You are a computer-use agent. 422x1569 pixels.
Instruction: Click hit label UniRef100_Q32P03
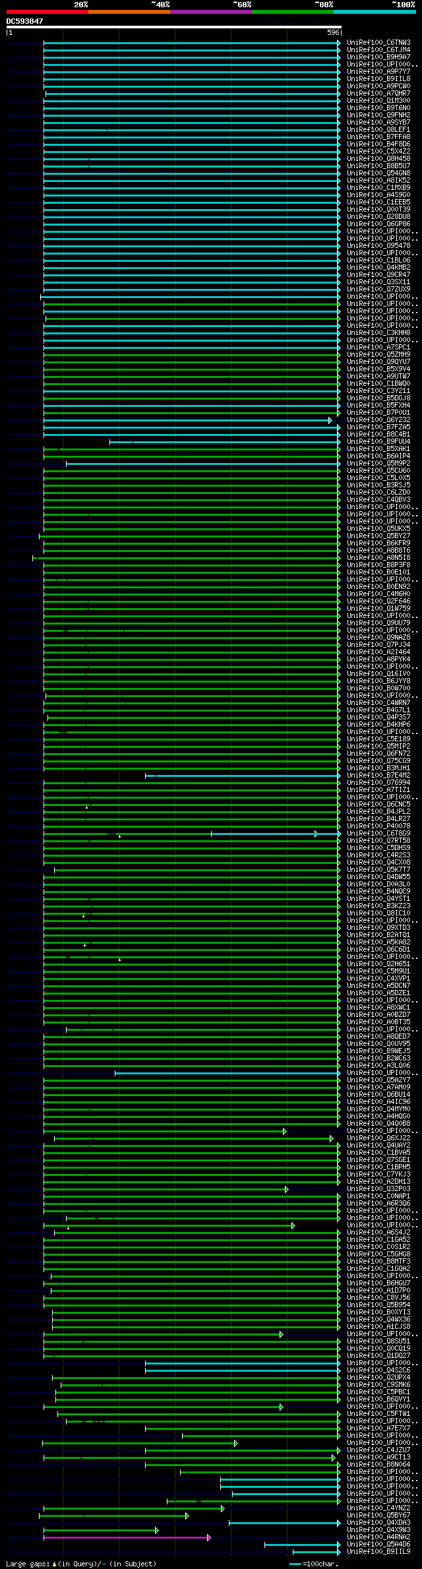pyautogui.click(x=378, y=1189)
